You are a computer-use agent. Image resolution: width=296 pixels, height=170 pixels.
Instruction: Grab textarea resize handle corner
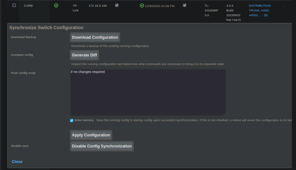[225, 114]
